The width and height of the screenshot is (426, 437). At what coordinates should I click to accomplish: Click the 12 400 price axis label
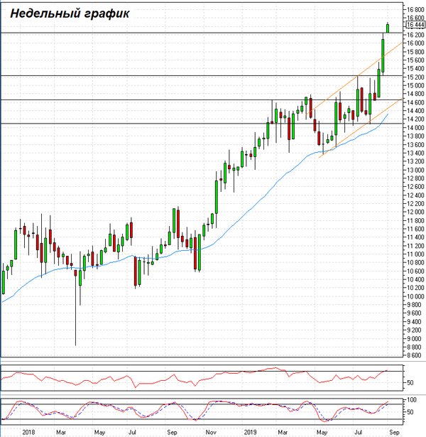415,195
